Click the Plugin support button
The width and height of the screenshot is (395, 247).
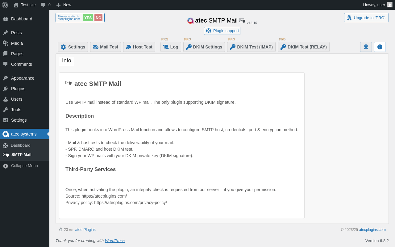tap(222, 31)
